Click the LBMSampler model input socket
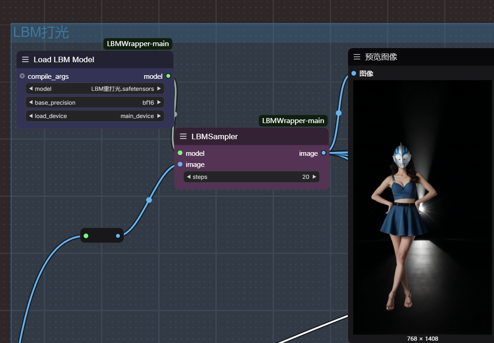 pos(180,153)
